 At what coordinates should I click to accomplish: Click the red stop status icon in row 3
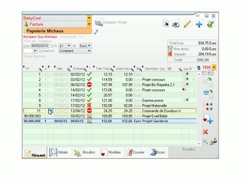pyautogui.click(x=89, y=84)
